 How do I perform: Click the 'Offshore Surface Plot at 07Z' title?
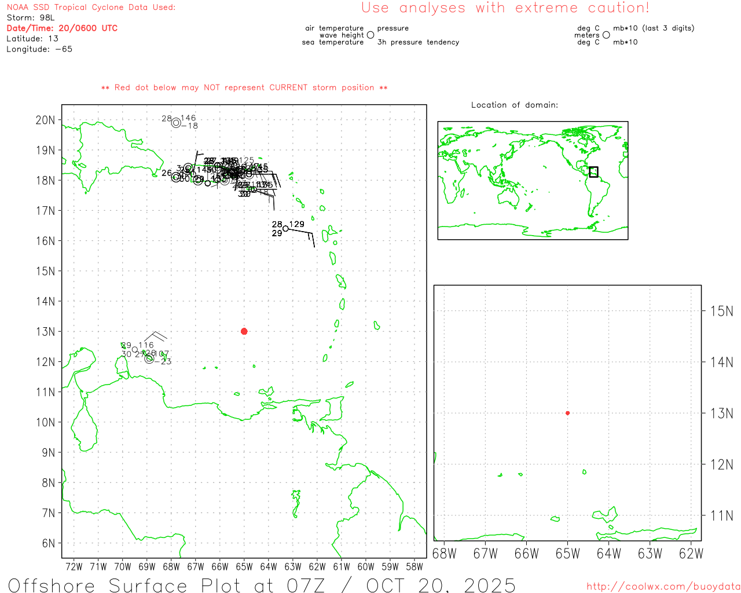167,585
